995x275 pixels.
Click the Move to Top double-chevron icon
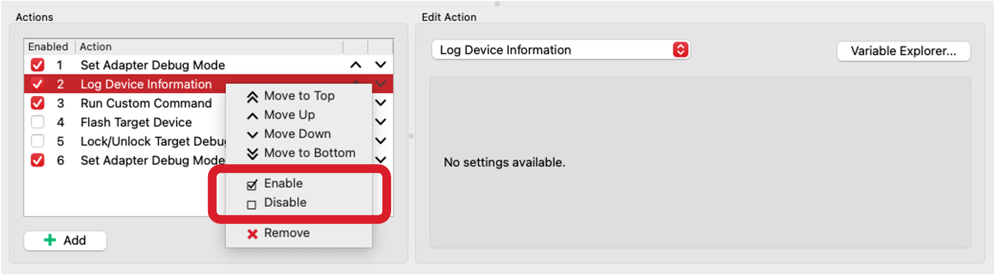pyautogui.click(x=253, y=95)
